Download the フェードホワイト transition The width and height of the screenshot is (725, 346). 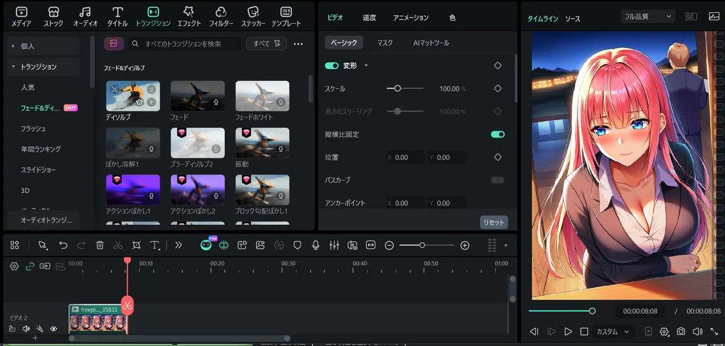(x=280, y=103)
